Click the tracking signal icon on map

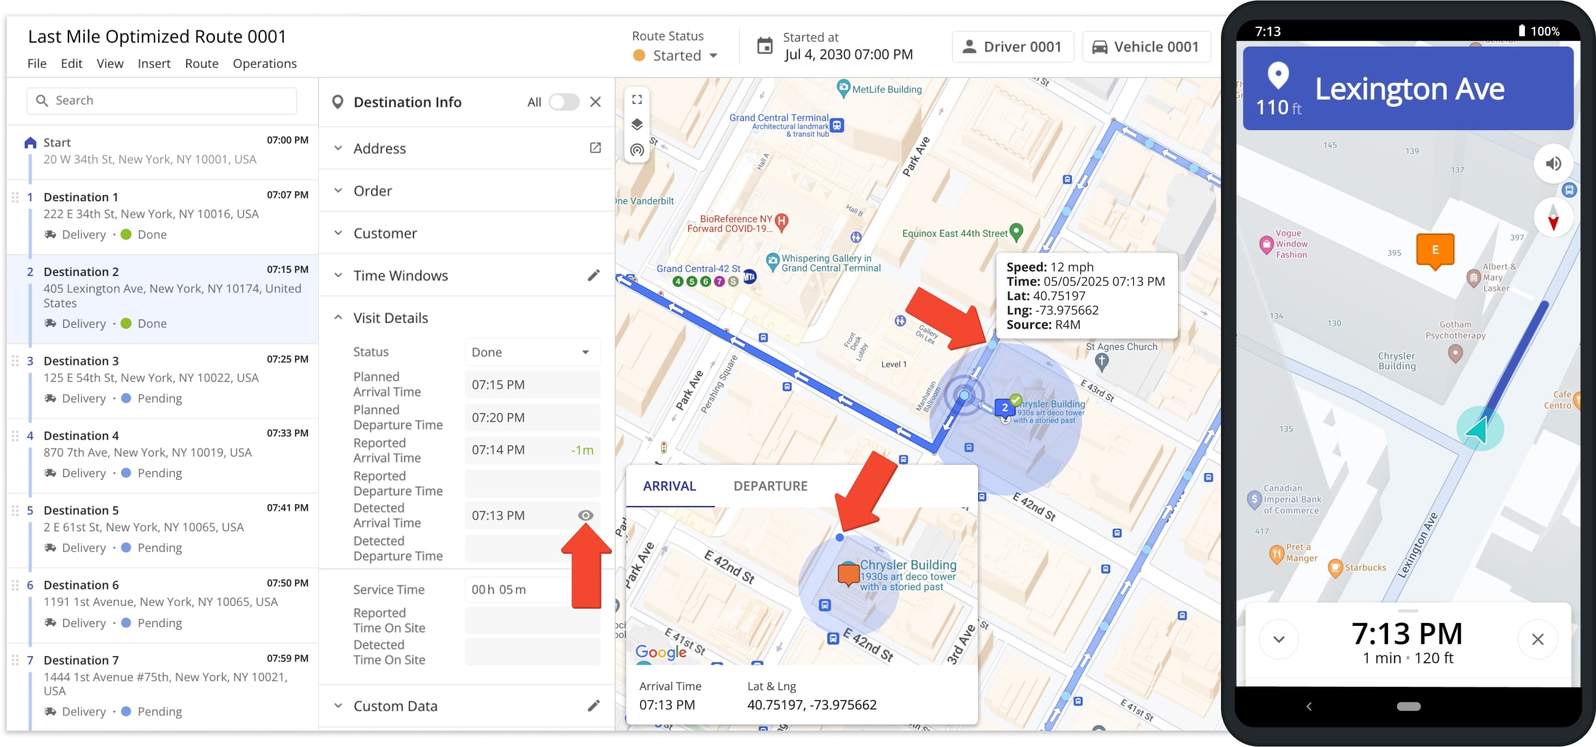(637, 150)
